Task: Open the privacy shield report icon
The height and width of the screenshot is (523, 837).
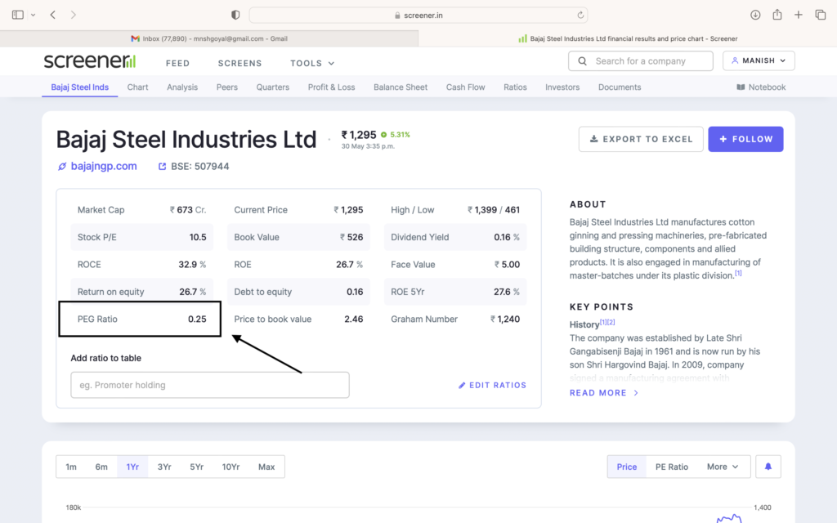Action: (x=235, y=15)
